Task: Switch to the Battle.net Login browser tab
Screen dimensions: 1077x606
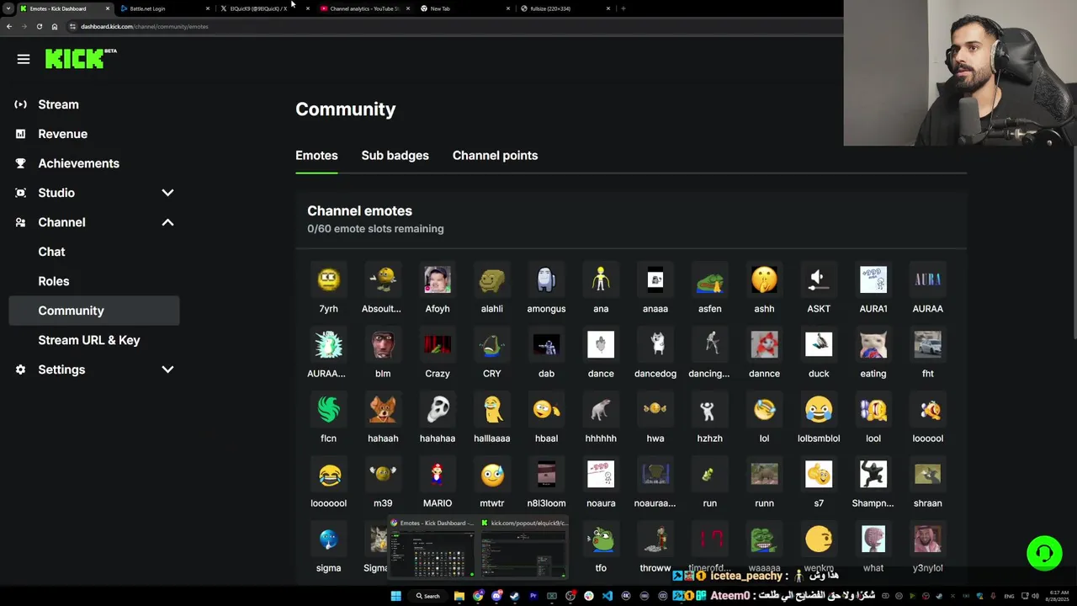Action: (x=164, y=8)
